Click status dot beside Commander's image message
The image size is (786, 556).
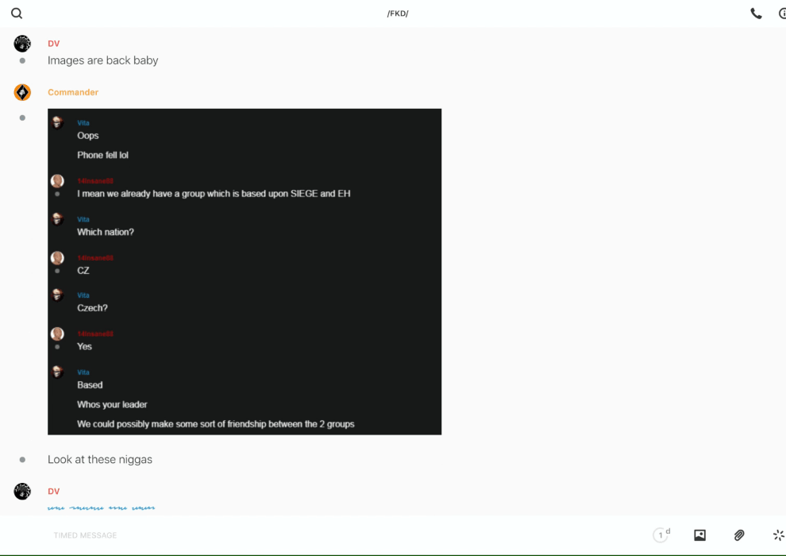(22, 118)
